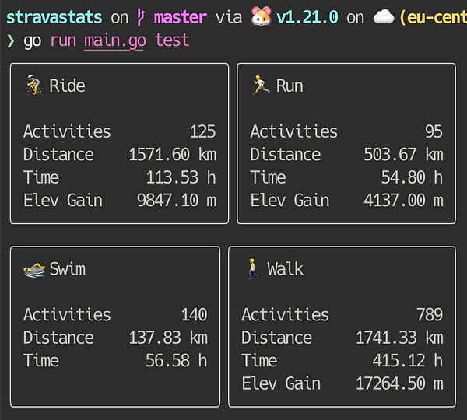This screenshot has height=420, width=467.
Task: Click the runner emoji in Run card
Action: coord(262,86)
